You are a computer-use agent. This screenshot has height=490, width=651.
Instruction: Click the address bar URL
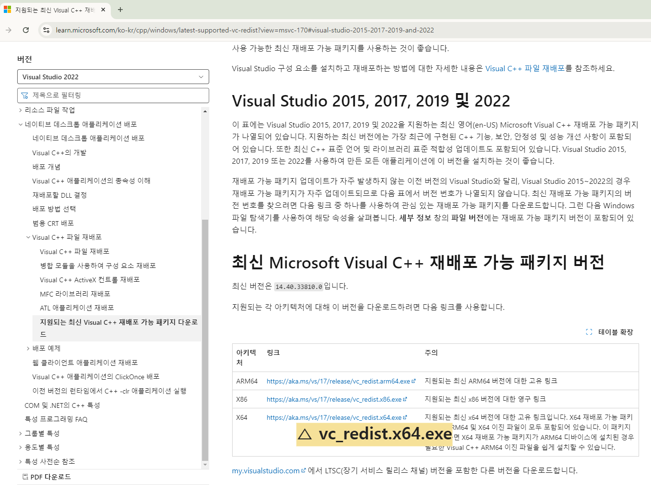tap(245, 30)
